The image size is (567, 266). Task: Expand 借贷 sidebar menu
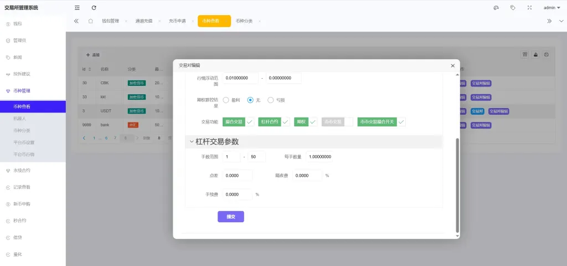[33, 237]
